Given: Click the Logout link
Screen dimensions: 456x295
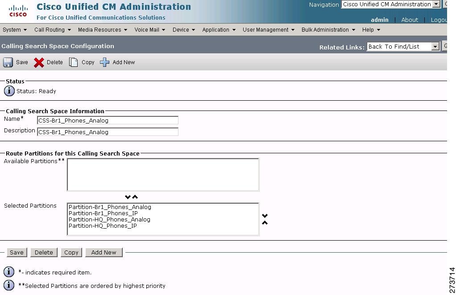Looking at the screenshot, I should 439,20.
